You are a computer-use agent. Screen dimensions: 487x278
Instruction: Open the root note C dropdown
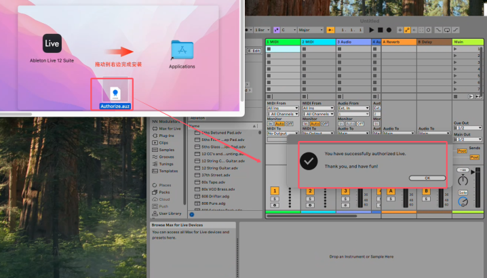[x=288, y=30]
